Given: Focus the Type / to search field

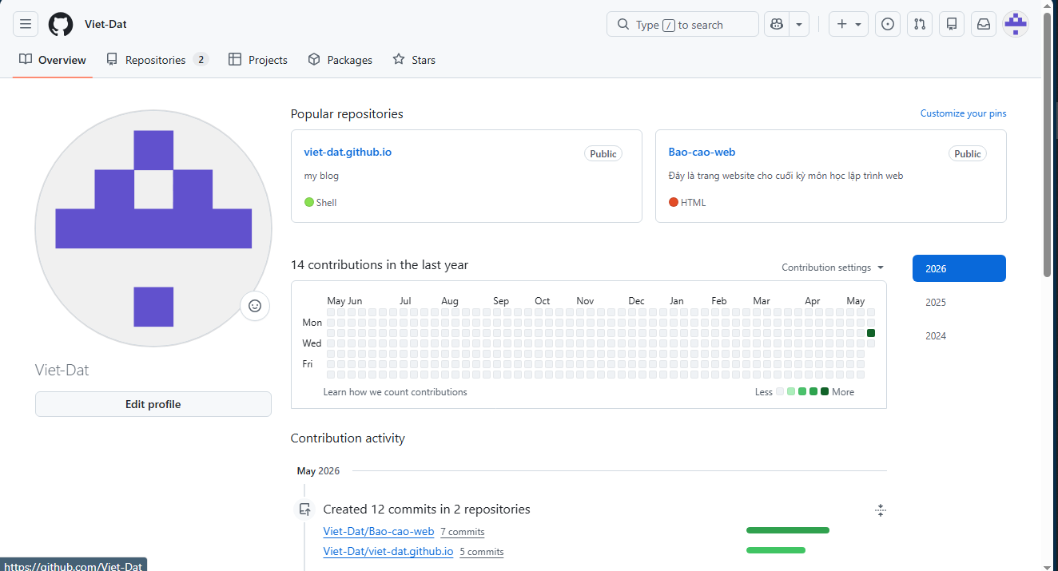Looking at the screenshot, I should tap(682, 25).
